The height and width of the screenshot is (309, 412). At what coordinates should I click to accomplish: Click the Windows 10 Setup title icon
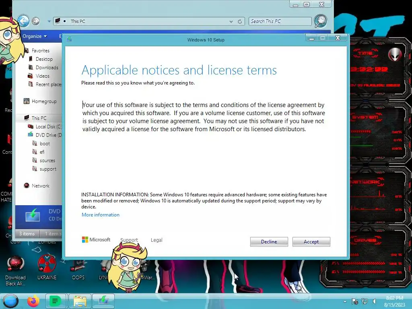coord(69,39)
